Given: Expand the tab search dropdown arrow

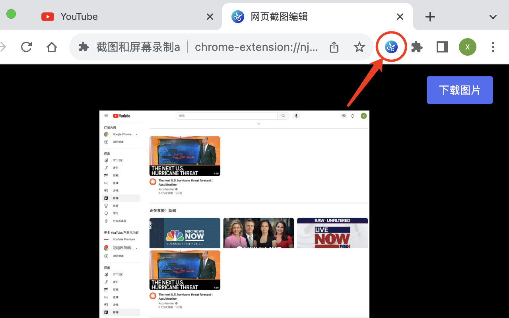Looking at the screenshot, I should click(x=493, y=17).
